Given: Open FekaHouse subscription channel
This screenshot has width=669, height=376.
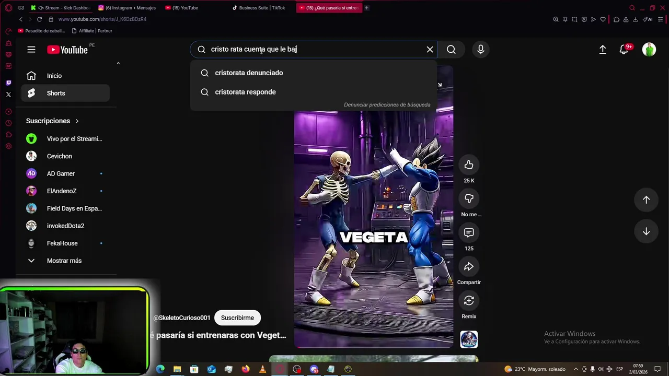Looking at the screenshot, I should point(65,243).
